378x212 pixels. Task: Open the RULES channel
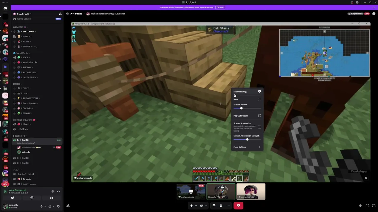(x=37, y=37)
